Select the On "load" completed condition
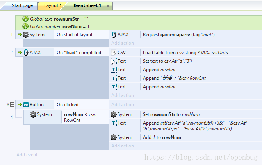 [79, 53]
